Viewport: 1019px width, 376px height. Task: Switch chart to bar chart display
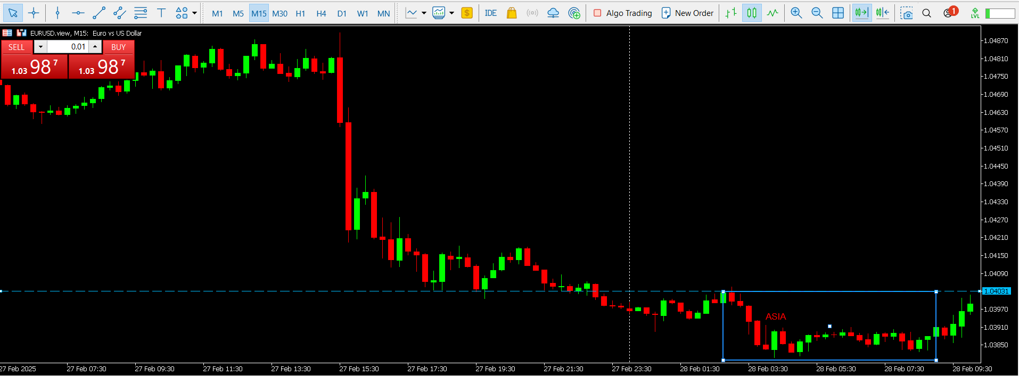coord(731,13)
